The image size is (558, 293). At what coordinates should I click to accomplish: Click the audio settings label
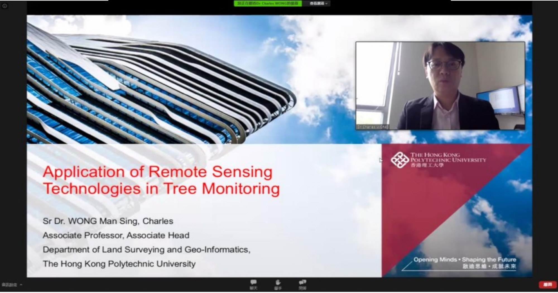point(9,285)
